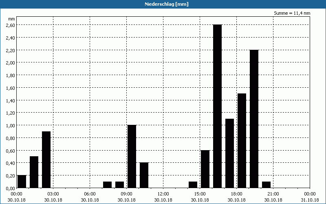326x204 pixels.
Task: Click the y-axis value "1,60"
Action: 11,88
